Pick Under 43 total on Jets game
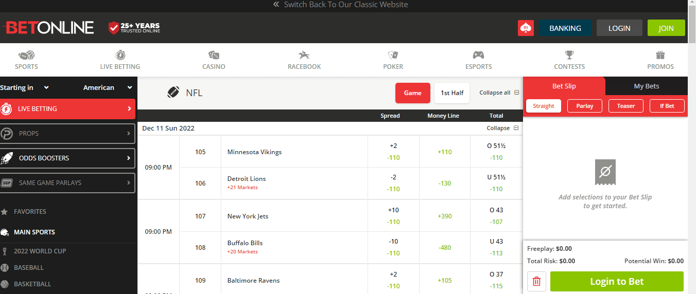 point(496,247)
